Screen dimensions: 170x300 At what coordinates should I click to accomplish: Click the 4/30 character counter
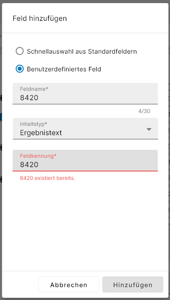(x=144, y=111)
